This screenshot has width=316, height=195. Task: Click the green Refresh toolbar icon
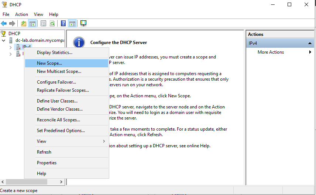coord(52,23)
